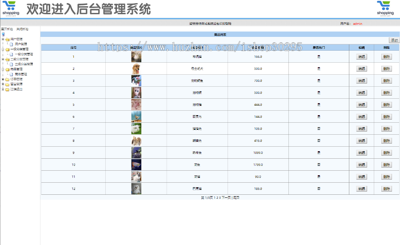This screenshot has height=245, width=400.
Task: Open the child 二级分类管理 page link
Action: click(x=24, y=64)
